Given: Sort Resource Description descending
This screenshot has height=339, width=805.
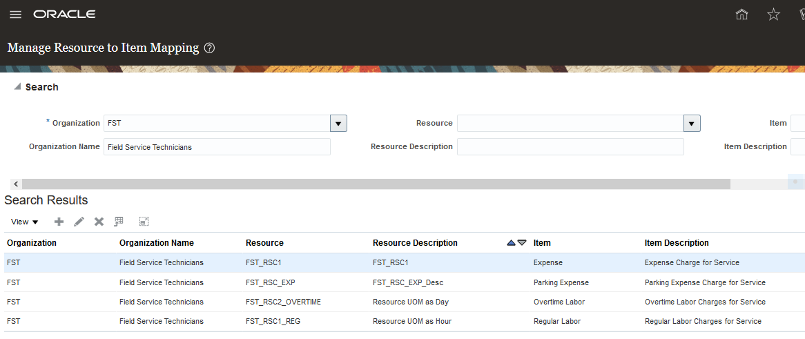Looking at the screenshot, I should (x=522, y=243).
